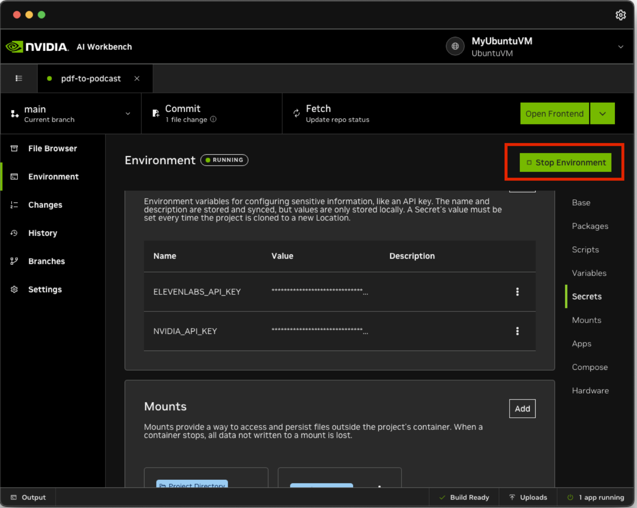Go to the History section

point(43,233)
